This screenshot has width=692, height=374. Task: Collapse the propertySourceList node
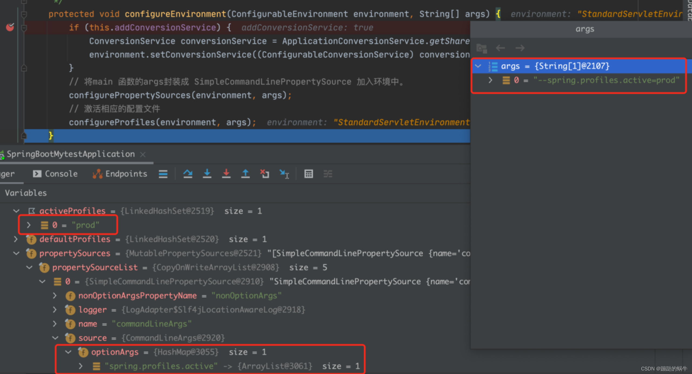(x=29, y=267)
